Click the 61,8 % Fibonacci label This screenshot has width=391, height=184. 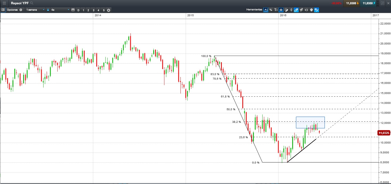[225, 96]
